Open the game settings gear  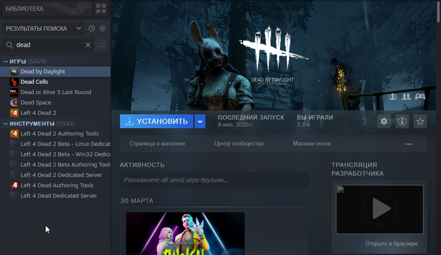(x=384, y=121)
